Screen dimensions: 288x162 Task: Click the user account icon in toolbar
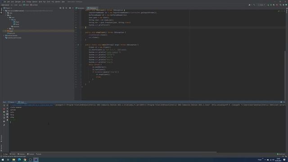point(250,5)
